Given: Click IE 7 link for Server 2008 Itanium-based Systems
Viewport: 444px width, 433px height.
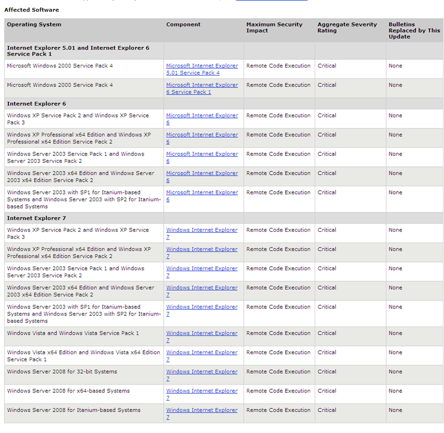Looking at the screenshot, I should pos(201,410).
